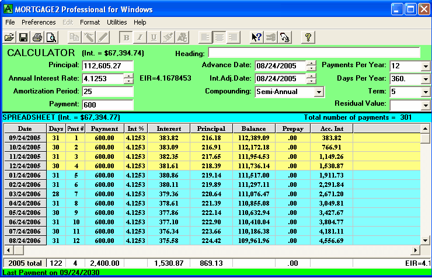Expand the Residual Value dropdown
The width and height of the screenshot is (432, 278).
pos(425,105)
